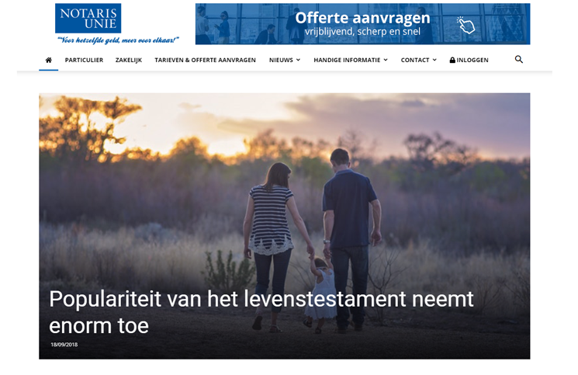This screenshot has height=375, width=578.
Task: Expand the Nieuws dropdown arrow
Action: tap(298, 60)
